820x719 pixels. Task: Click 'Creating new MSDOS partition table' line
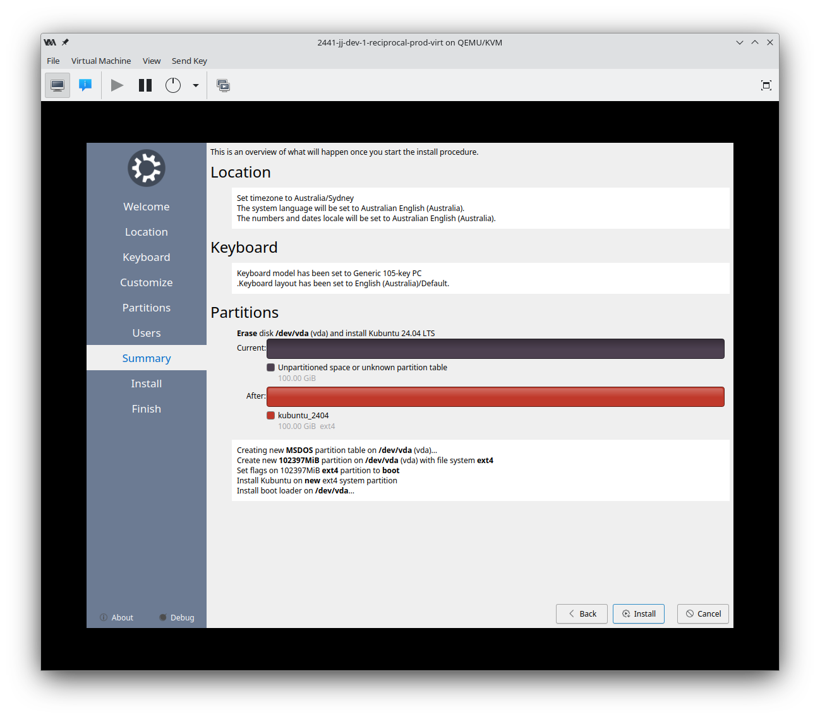click(337, 450)
